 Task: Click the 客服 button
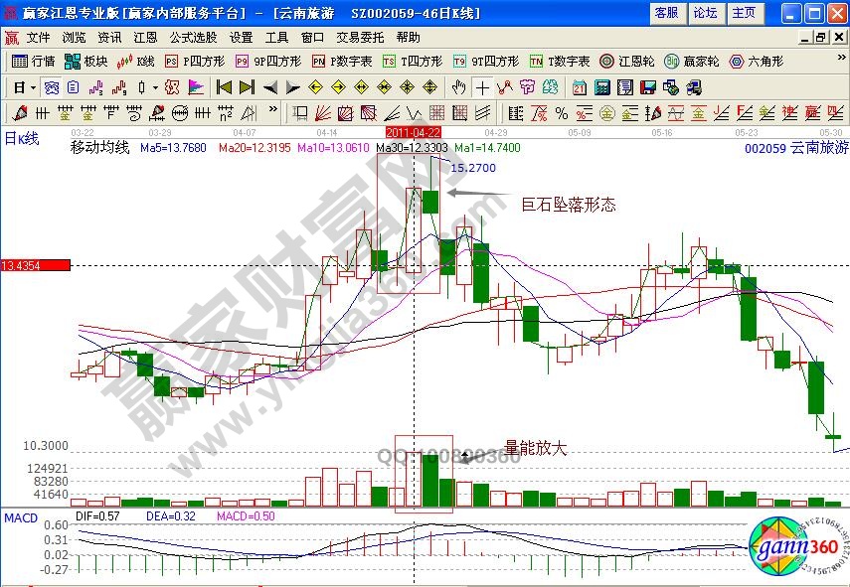pos(667,13)
